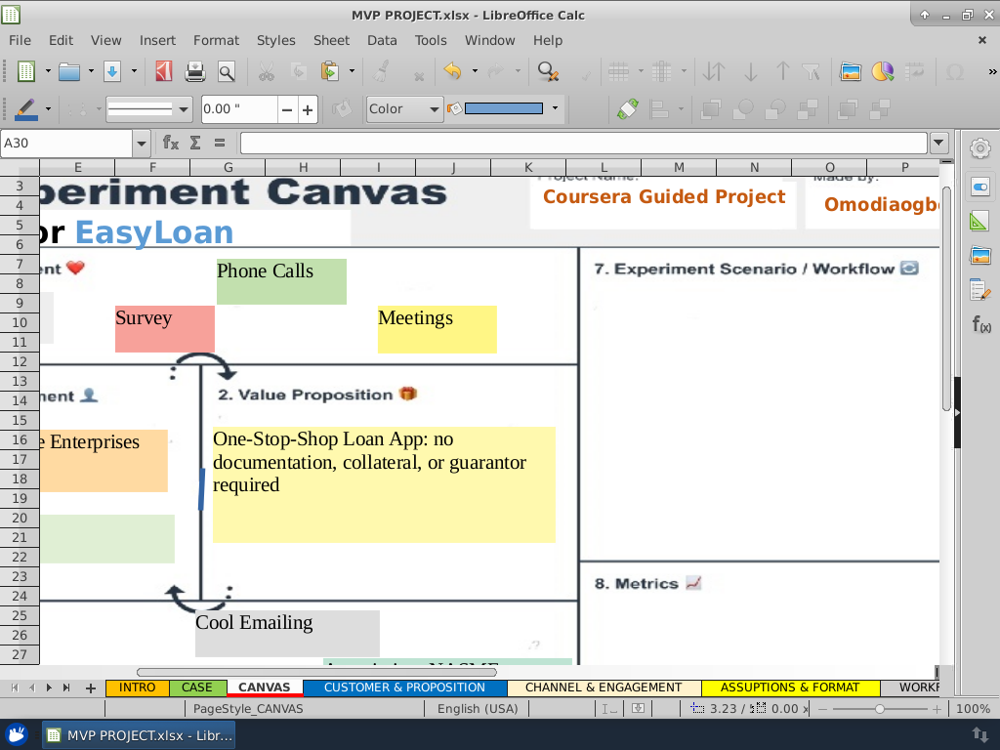
Task: Open the line style dropdown
Action: (x=148, y=109)
